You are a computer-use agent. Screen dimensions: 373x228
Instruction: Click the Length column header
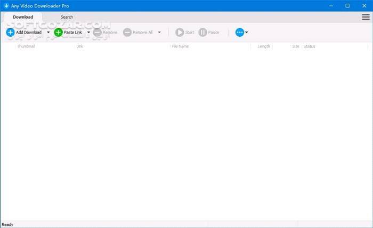click(x=264, y=46)
